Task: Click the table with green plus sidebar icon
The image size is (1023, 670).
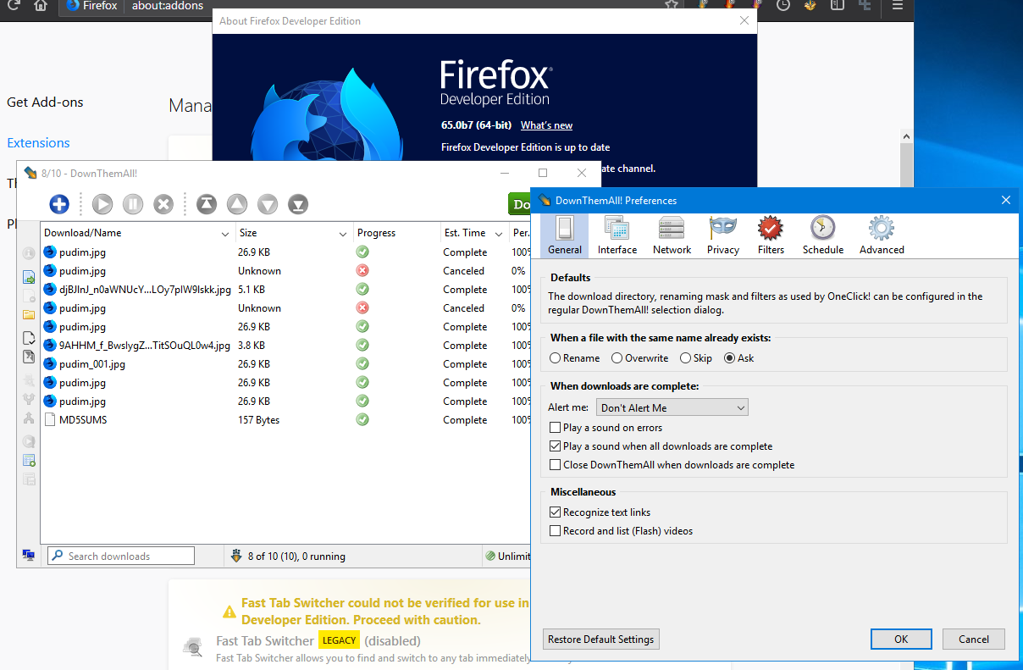Action: (x=29, y=461)
